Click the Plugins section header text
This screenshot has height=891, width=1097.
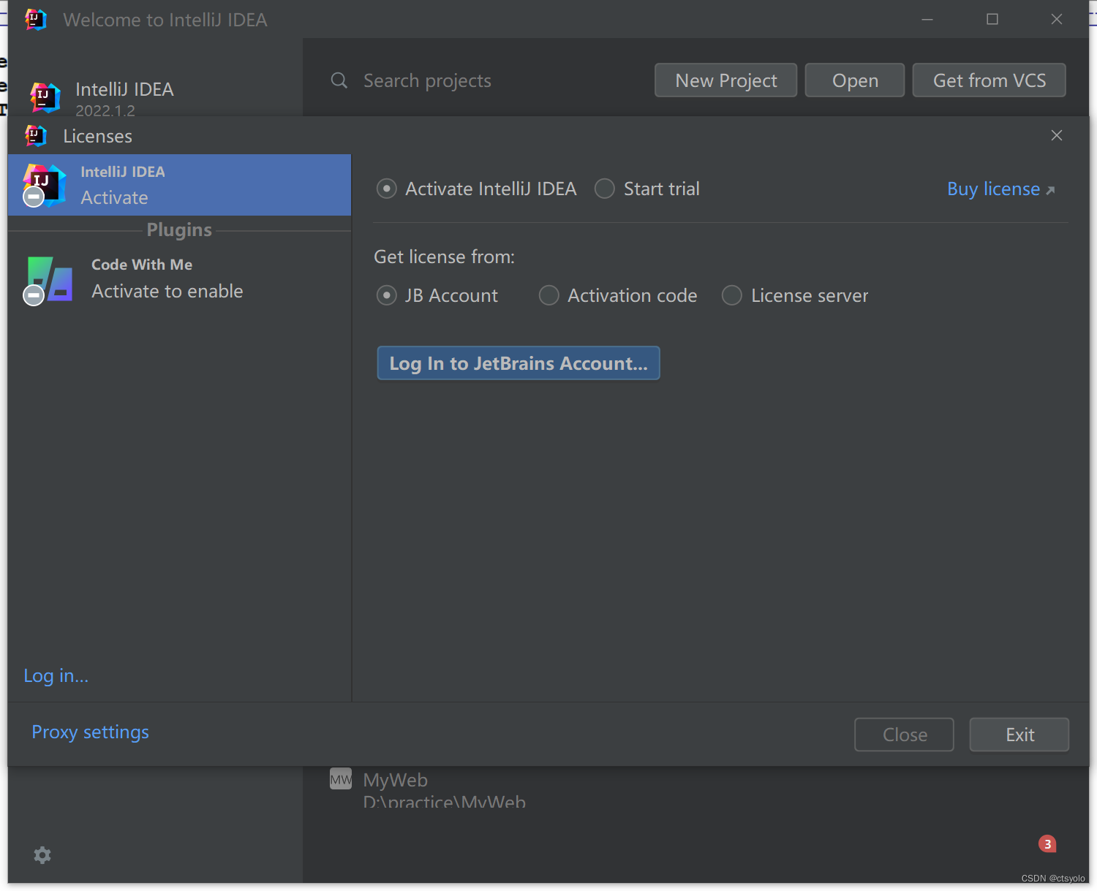[x=179, y=230]
